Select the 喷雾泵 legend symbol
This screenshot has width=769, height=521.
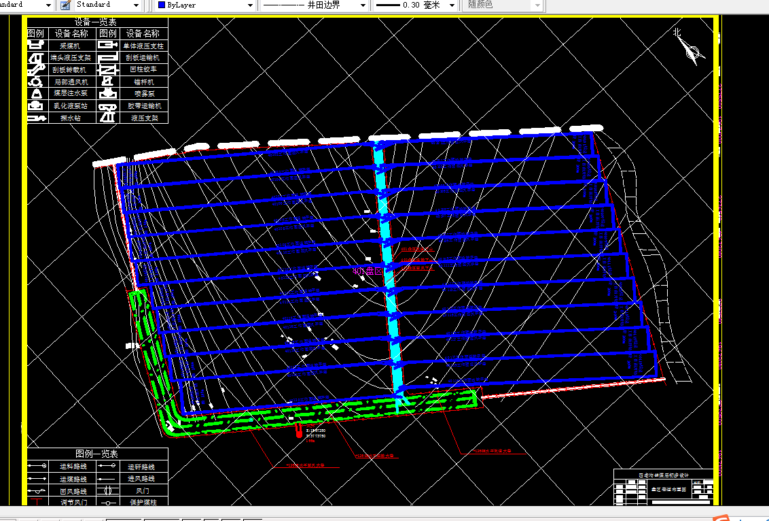(x=108, y=93)
